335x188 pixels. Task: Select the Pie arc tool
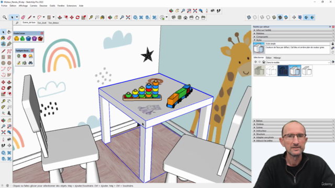pos(9,75)
